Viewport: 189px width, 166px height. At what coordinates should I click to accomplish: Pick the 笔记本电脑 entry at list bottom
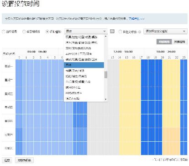pos(84,98)
